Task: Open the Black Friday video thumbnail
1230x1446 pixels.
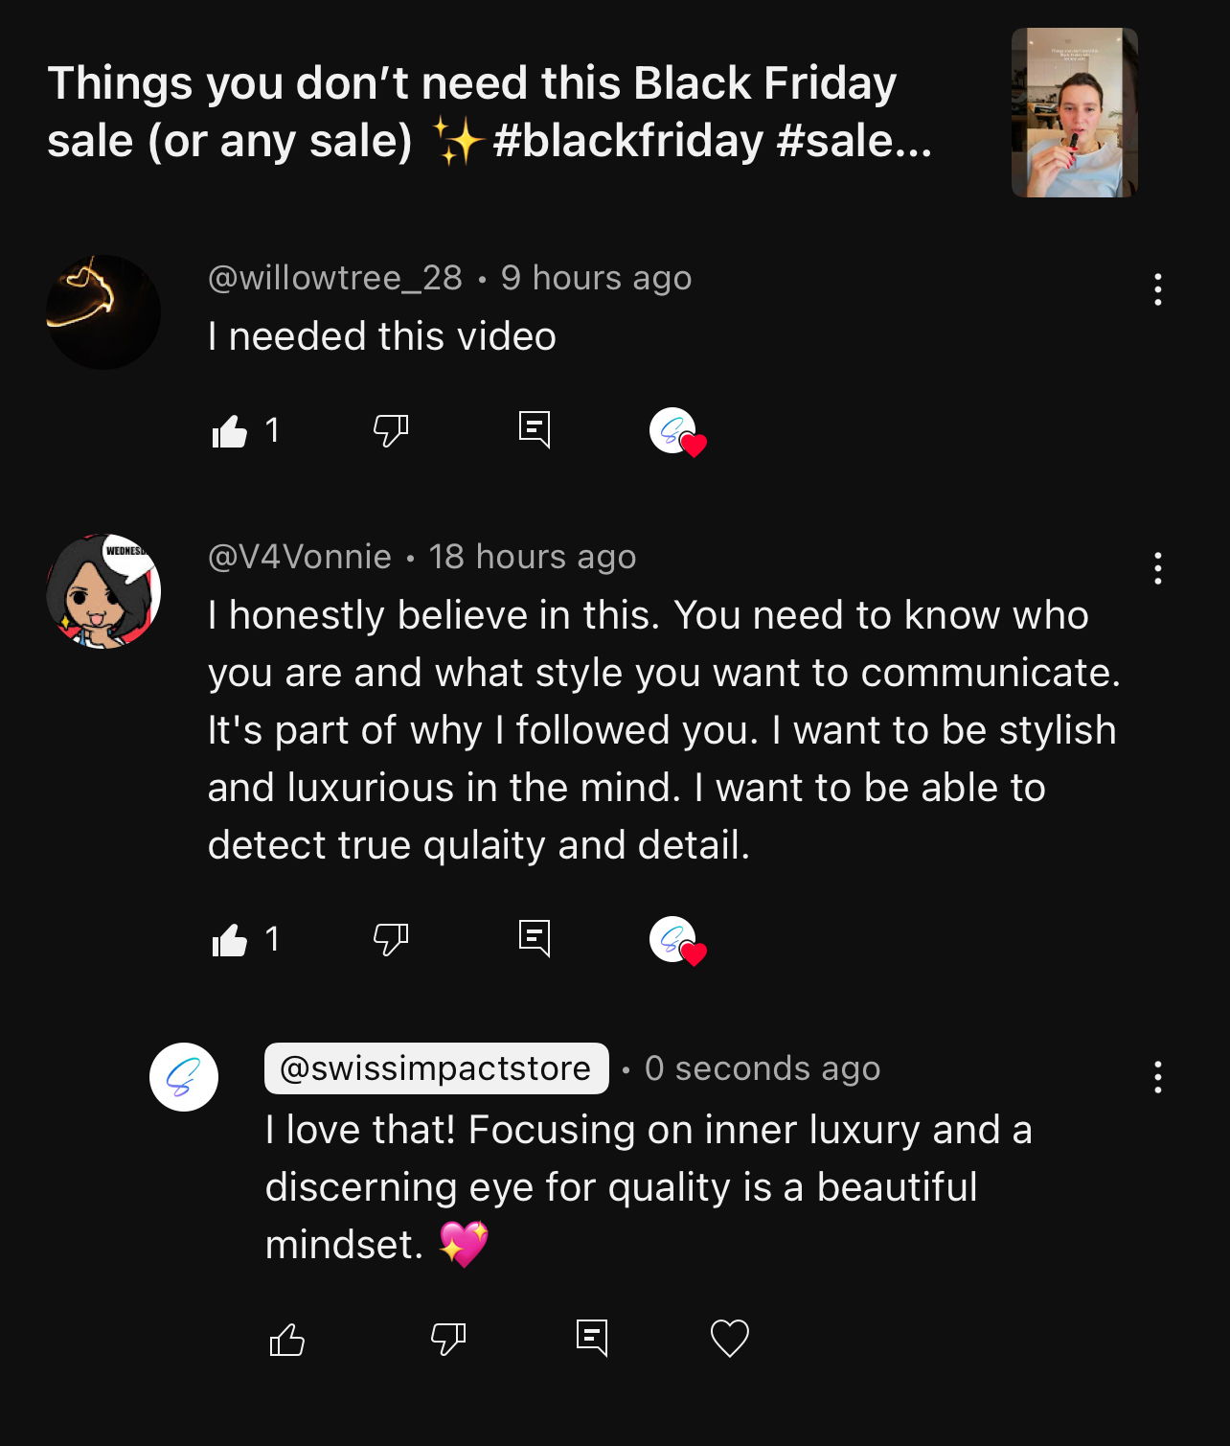Action: point(1074,113)
